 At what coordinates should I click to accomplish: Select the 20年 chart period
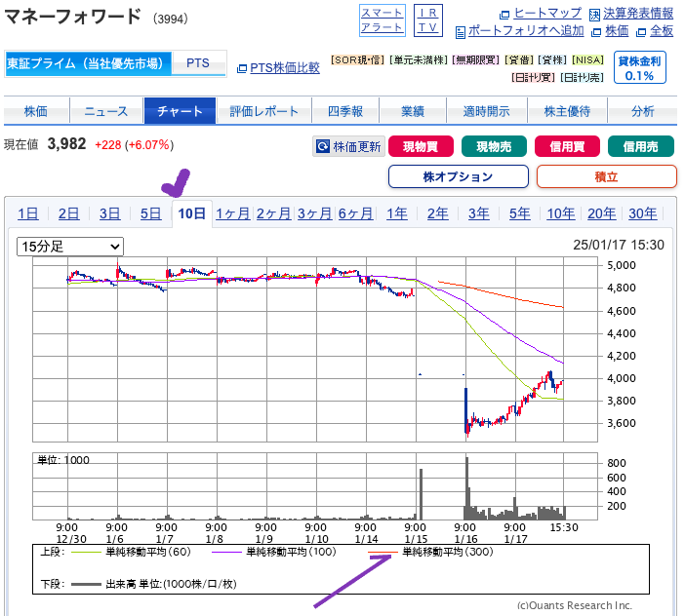pyautogui.click(x=601, y=213)
